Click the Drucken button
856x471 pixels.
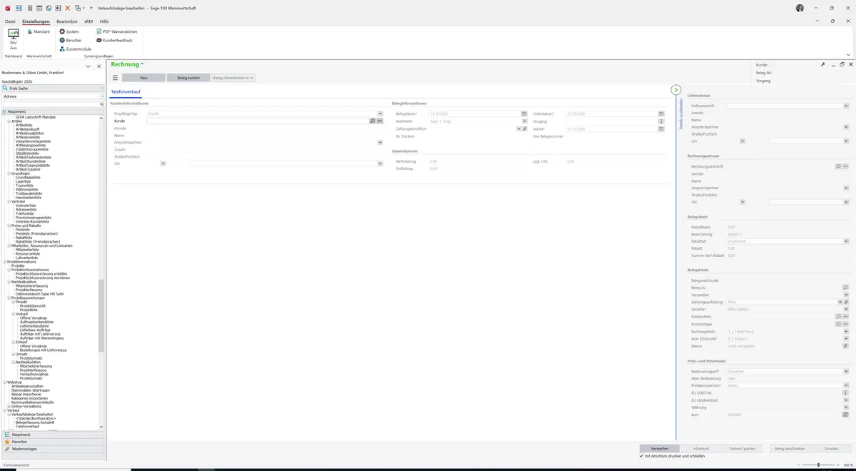[x=831, y=448]
